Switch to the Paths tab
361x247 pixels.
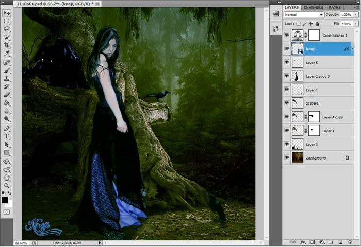(x=335, y=8)
